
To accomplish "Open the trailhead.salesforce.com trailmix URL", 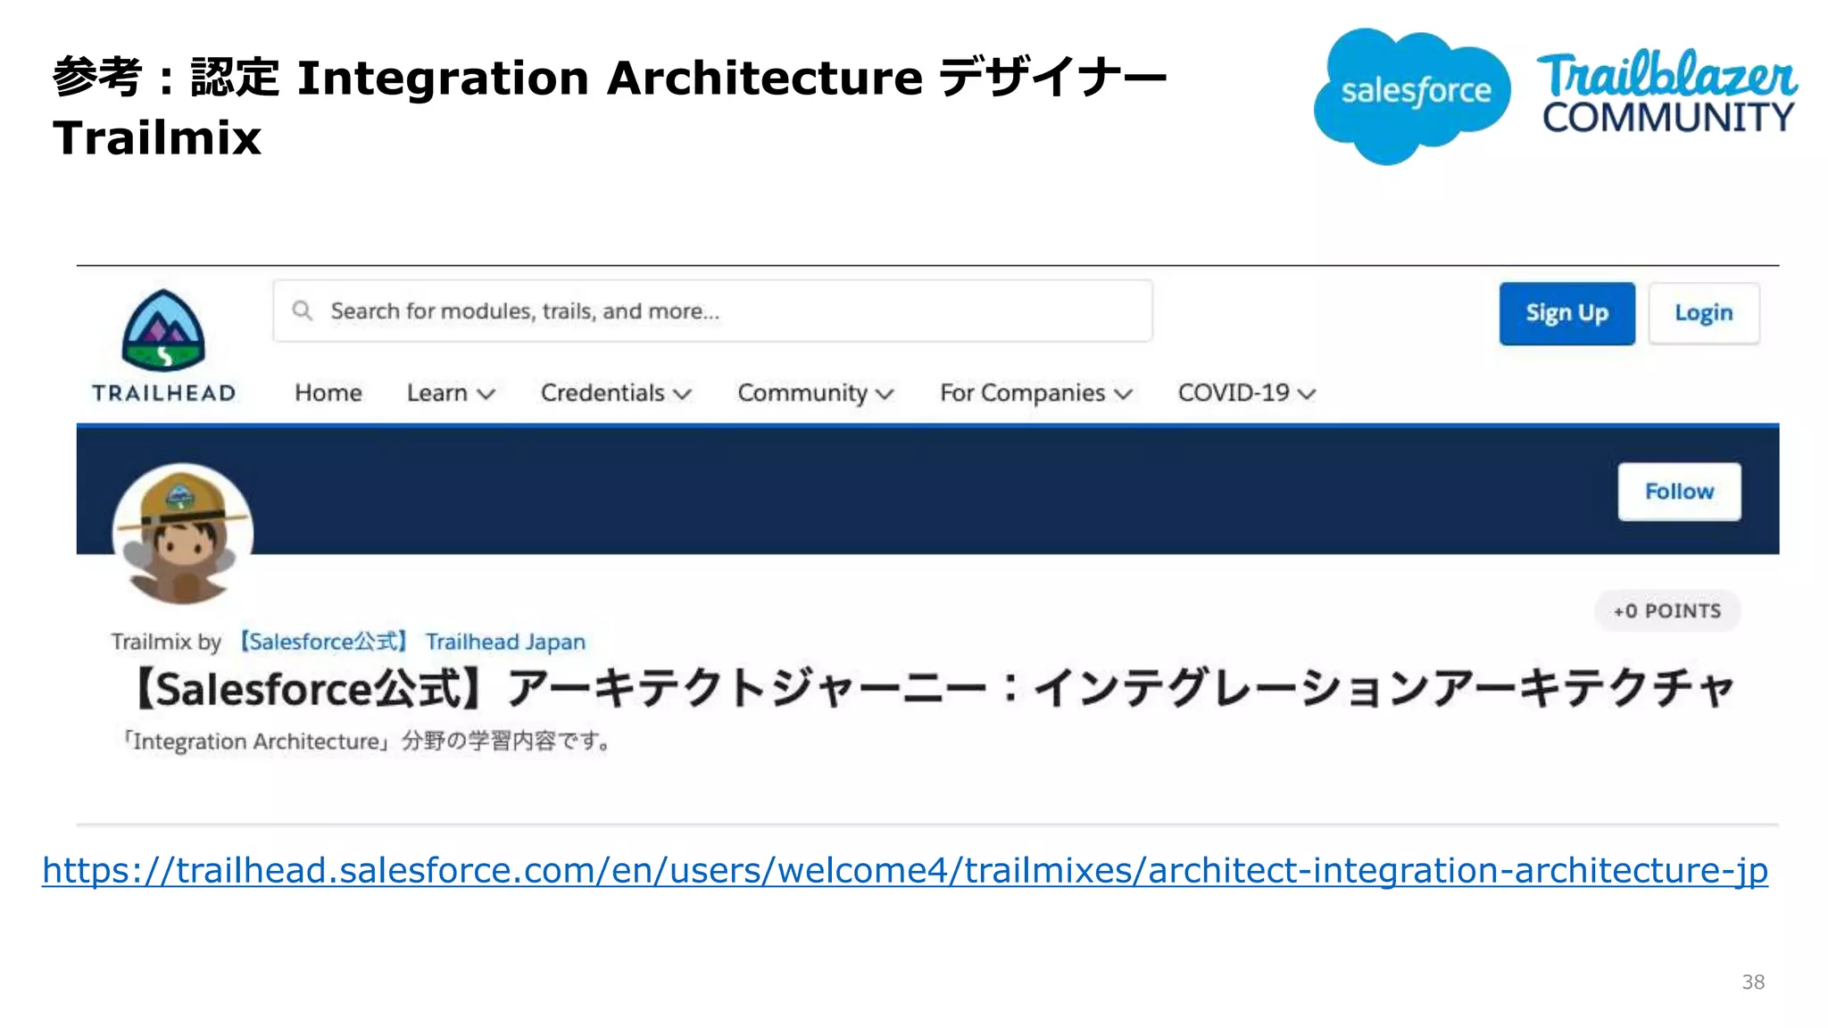I will 905,871.
